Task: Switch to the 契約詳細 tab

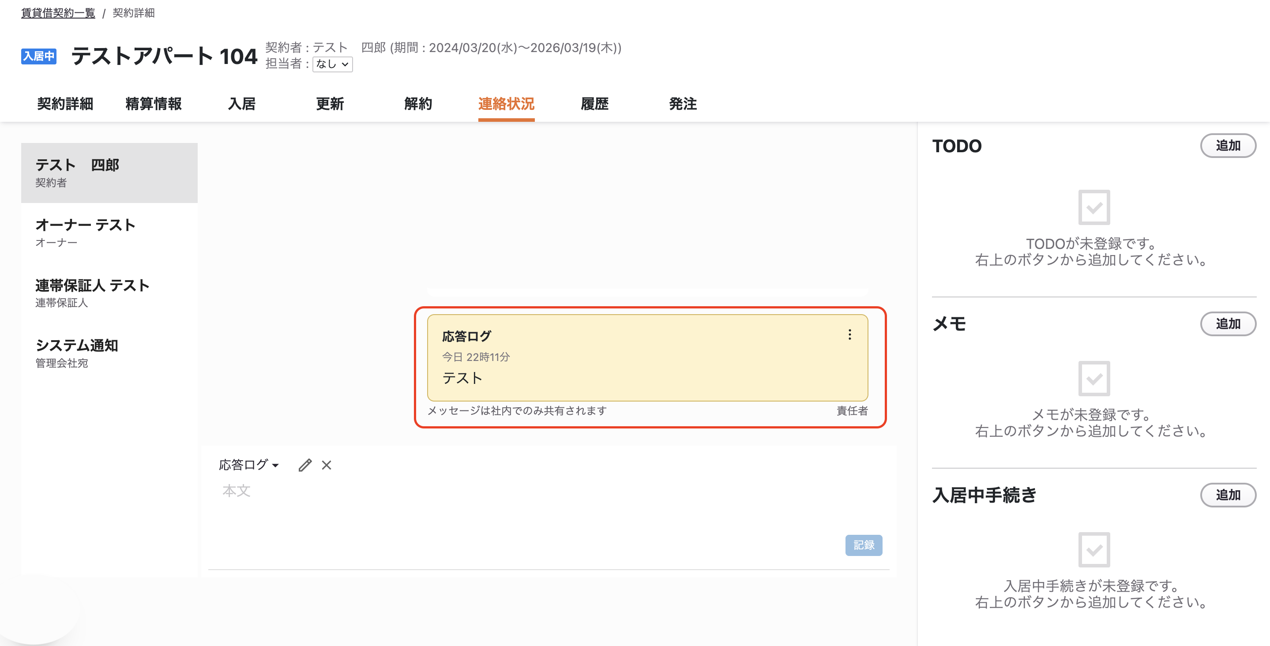Action: (x=65, y=104)
